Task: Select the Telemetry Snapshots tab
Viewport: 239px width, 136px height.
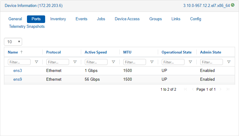Action: [27, 27]
